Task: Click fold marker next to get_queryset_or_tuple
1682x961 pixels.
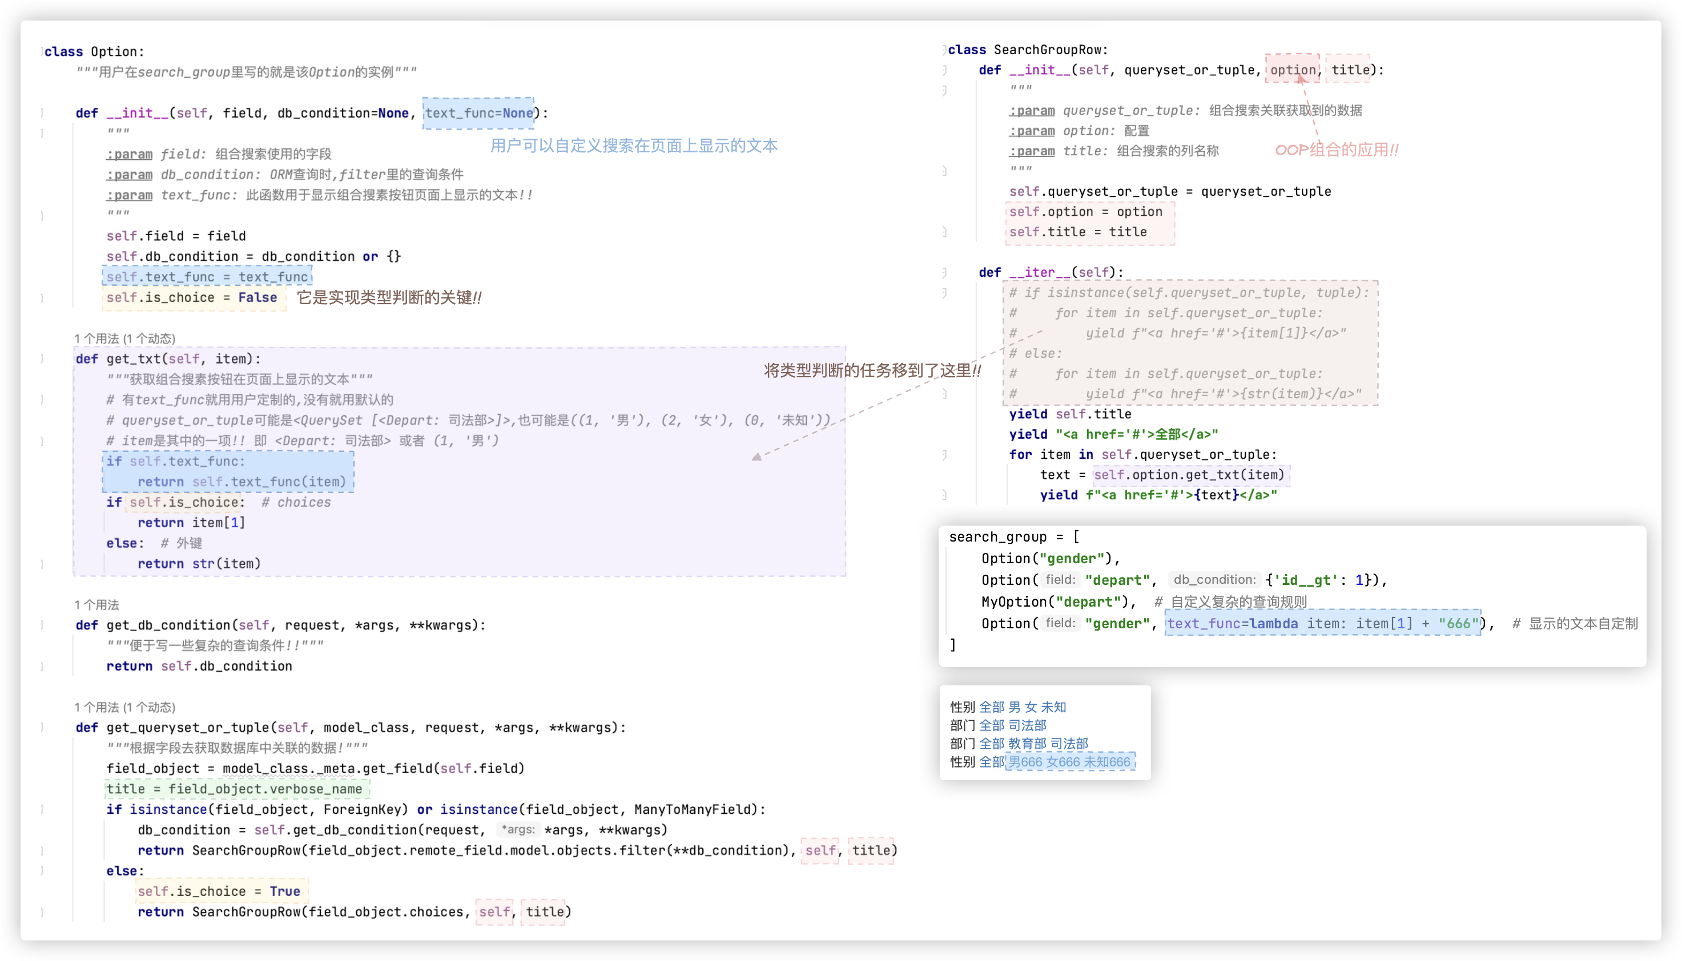Action: [x=42, y=728]
